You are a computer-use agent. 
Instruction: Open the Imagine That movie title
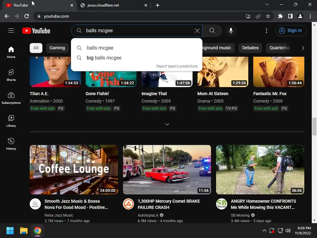tap(154, 94)
